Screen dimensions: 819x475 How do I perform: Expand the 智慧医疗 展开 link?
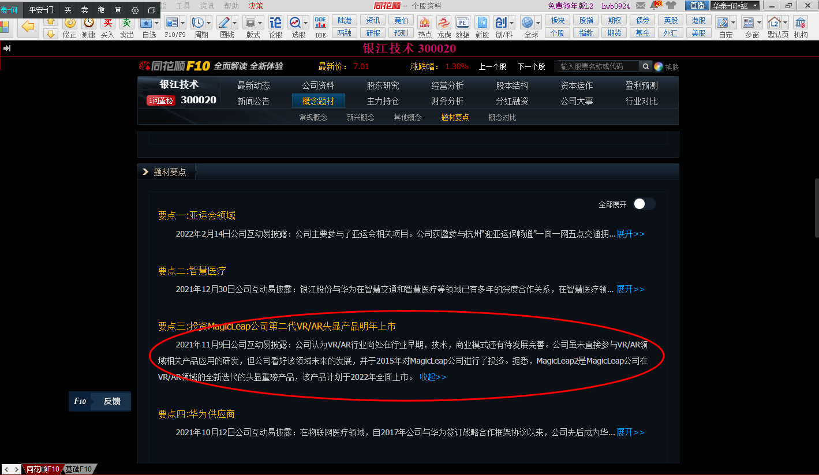630,289
